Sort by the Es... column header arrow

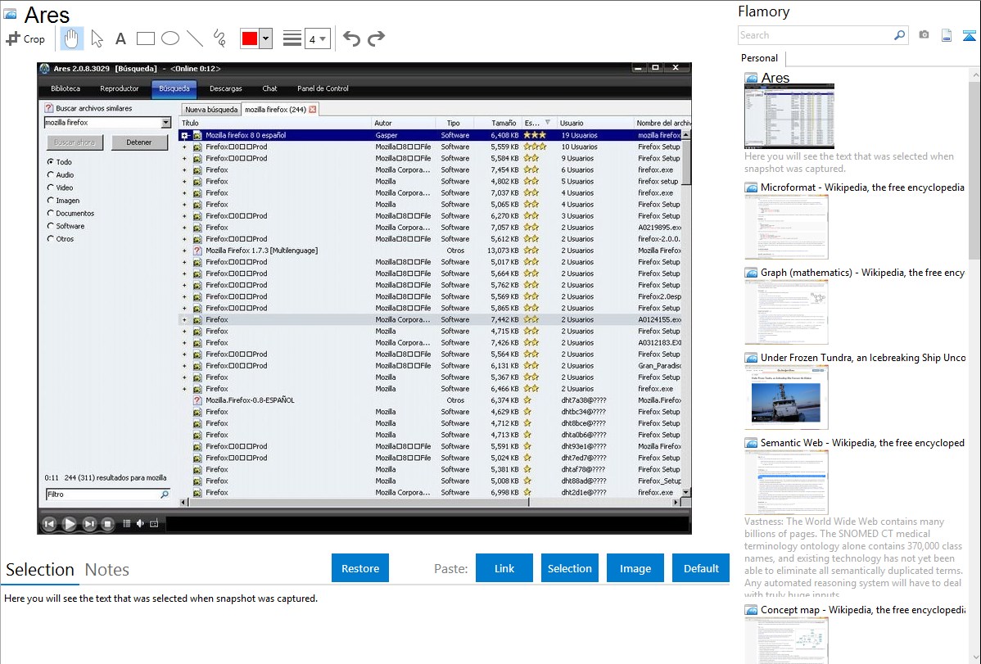pyautogui.click(x=548, y=123)
